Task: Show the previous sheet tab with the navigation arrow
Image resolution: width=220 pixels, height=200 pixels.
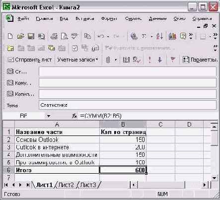Action: (13, 185)
